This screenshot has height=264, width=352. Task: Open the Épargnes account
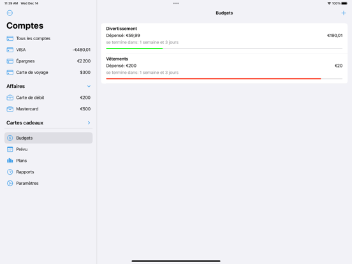tap(48, 61)
